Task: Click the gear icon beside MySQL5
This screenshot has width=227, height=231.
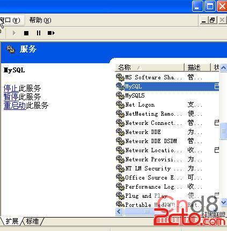Action: pyautogui.click(x=120, y=95)
